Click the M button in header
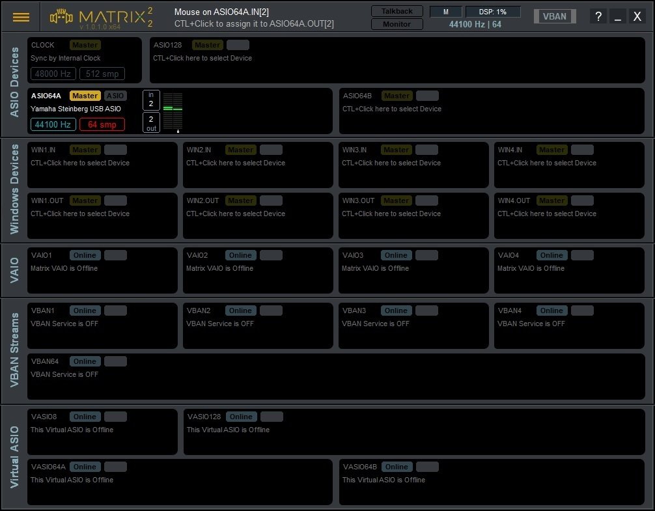 click(x=446, y=12)
